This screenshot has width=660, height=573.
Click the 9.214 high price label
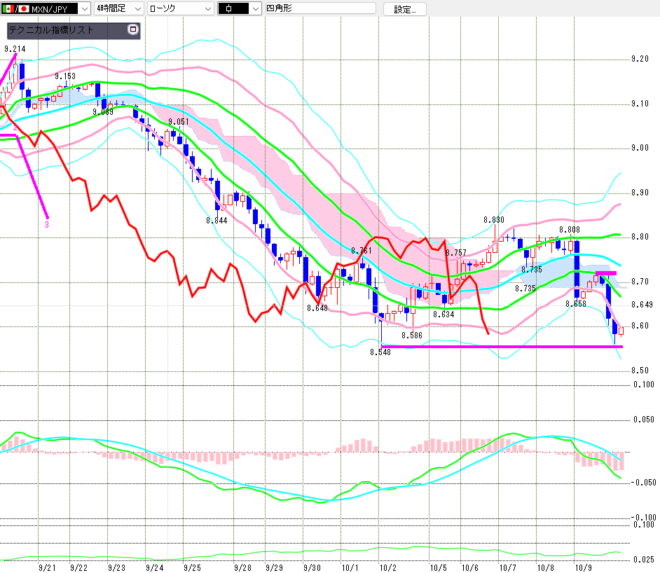point(15,49)
